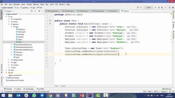The image size is (175, 98).
Task: Click the Stop process icon
Action: [x=165, y=8]
